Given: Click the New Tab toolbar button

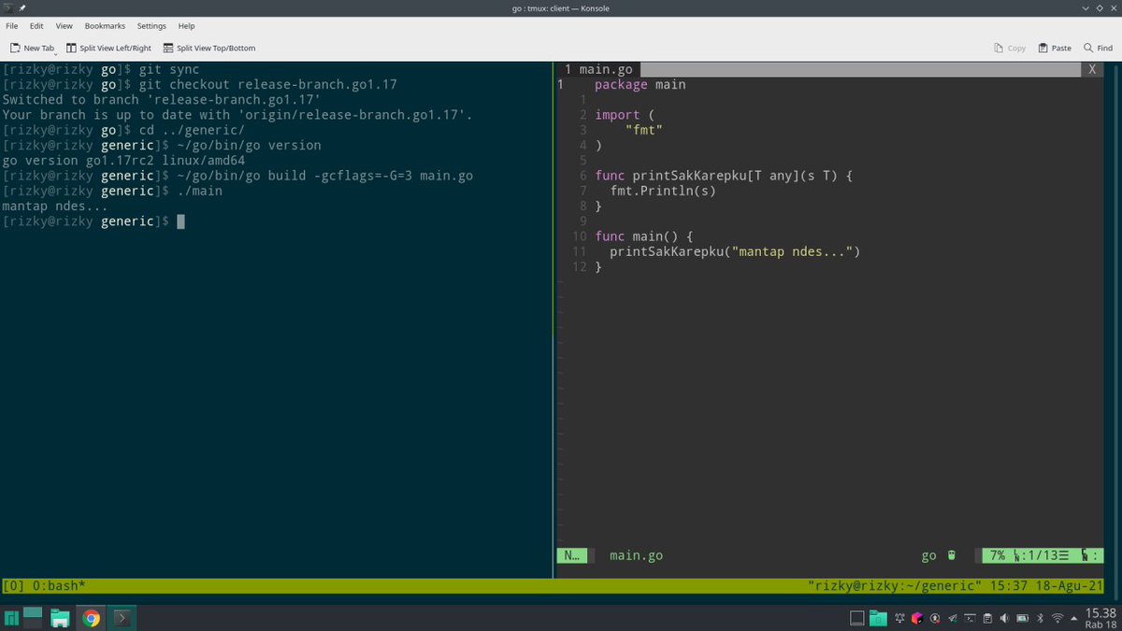Looking at the screenshot, I should 32,48.
